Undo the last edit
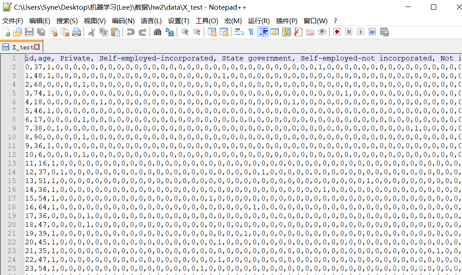Image resolution: width=462 pixels, height=275 pixels. click(x=130, y=32)
